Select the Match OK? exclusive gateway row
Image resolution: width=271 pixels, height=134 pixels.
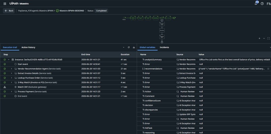[69, 87]
